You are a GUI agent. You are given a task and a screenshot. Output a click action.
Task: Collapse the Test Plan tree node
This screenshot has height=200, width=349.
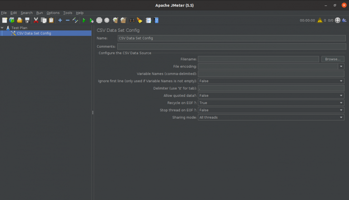coord(2,28)
